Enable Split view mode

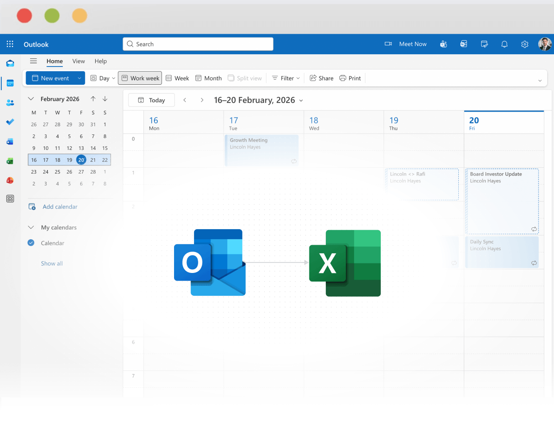pyautogui.click(x=245, y=78)
